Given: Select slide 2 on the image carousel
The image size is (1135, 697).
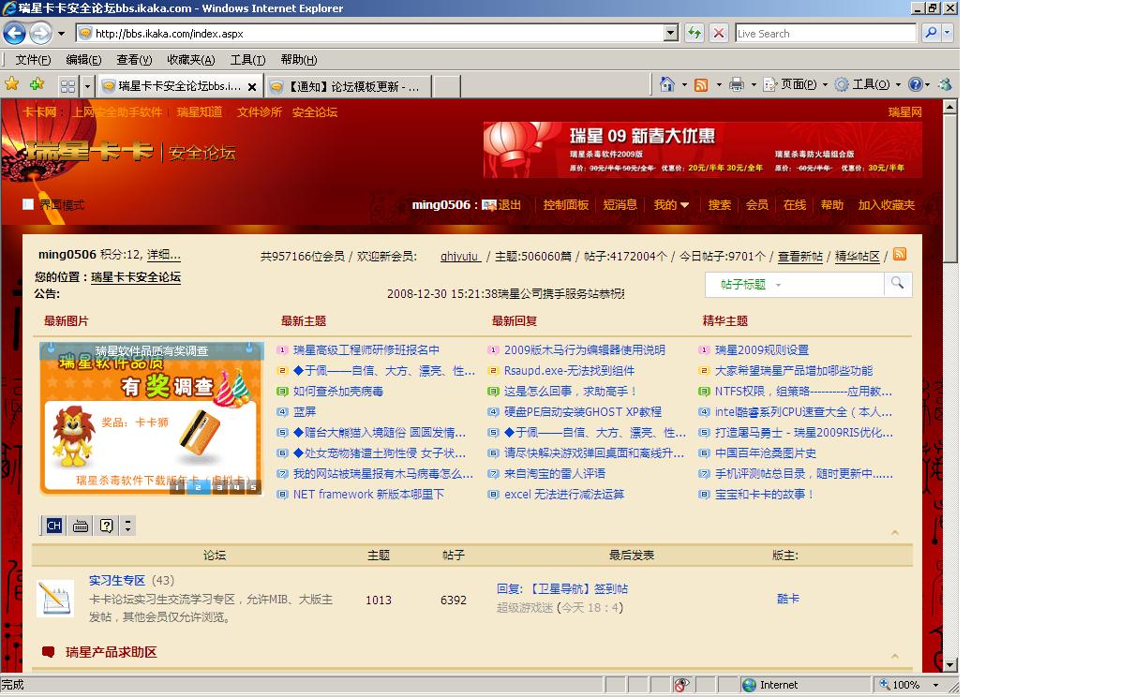Looking at the screenshot, I should tap(198, 487).
